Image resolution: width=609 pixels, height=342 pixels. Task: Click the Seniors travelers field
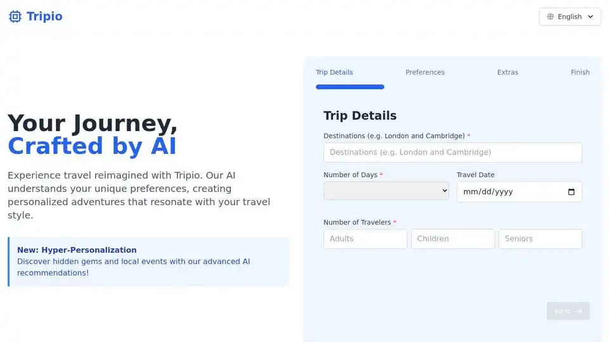(x=540, y=239)
